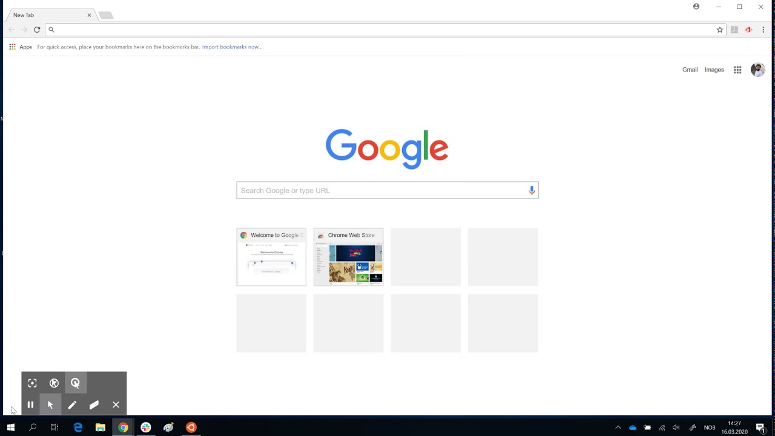Select the pointer tool in recorder toolbar

[50, 405]
